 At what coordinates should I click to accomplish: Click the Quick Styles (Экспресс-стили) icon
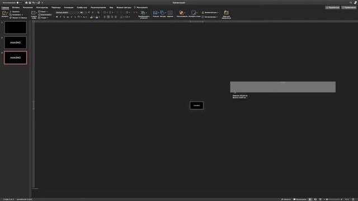[x=194, y=13]
